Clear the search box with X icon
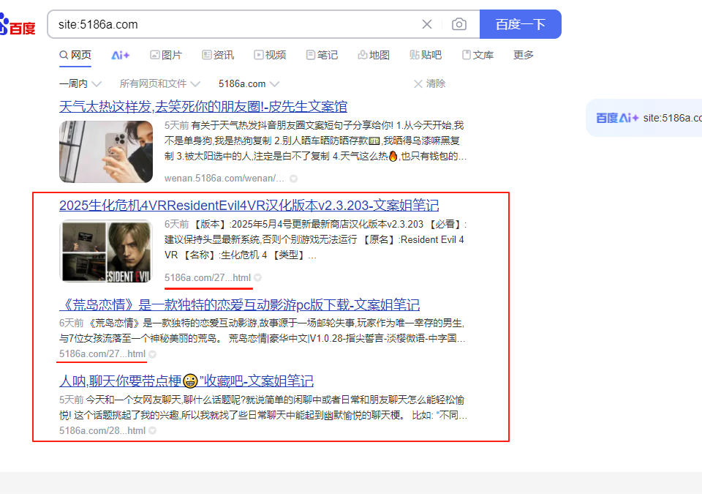Screen dimensions: 702x494 pos(427,24)
